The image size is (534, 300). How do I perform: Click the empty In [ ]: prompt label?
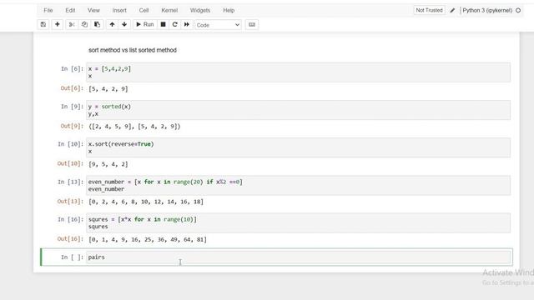72,257
